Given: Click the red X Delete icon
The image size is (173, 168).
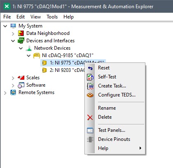Looking at the screenshot, I should 90,117.
